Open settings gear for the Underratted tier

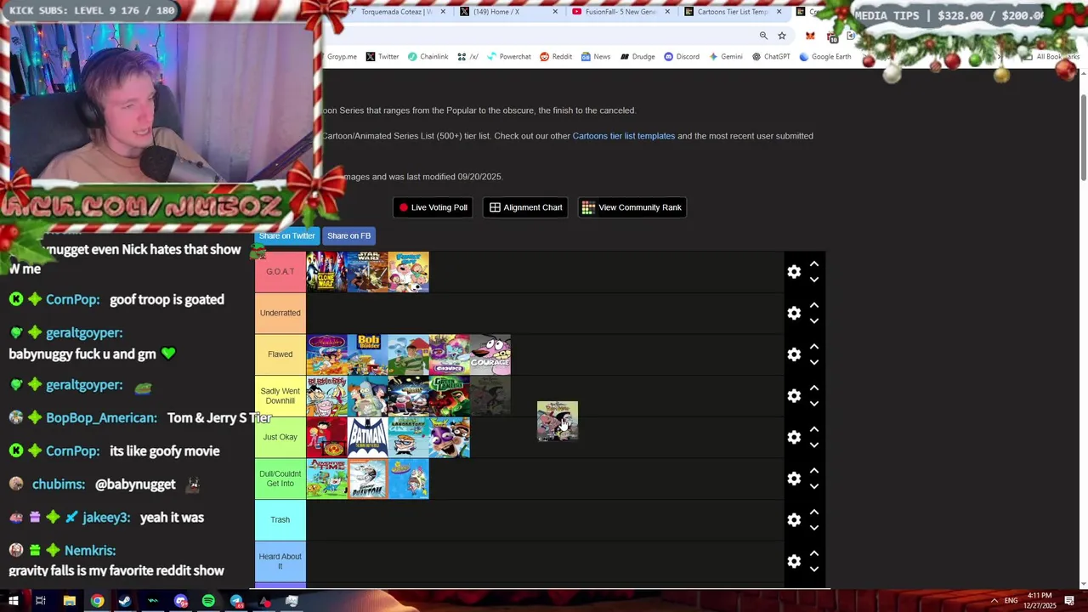(794, 313)
